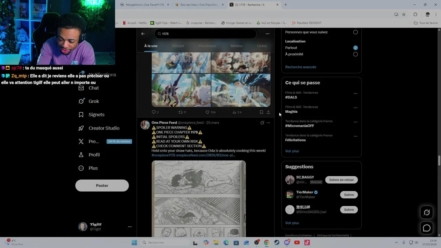Image resolution: width=441 pixels, height=248 pixels.
Task: Repost the post with 11 reposts
Action: pos(182,112)
